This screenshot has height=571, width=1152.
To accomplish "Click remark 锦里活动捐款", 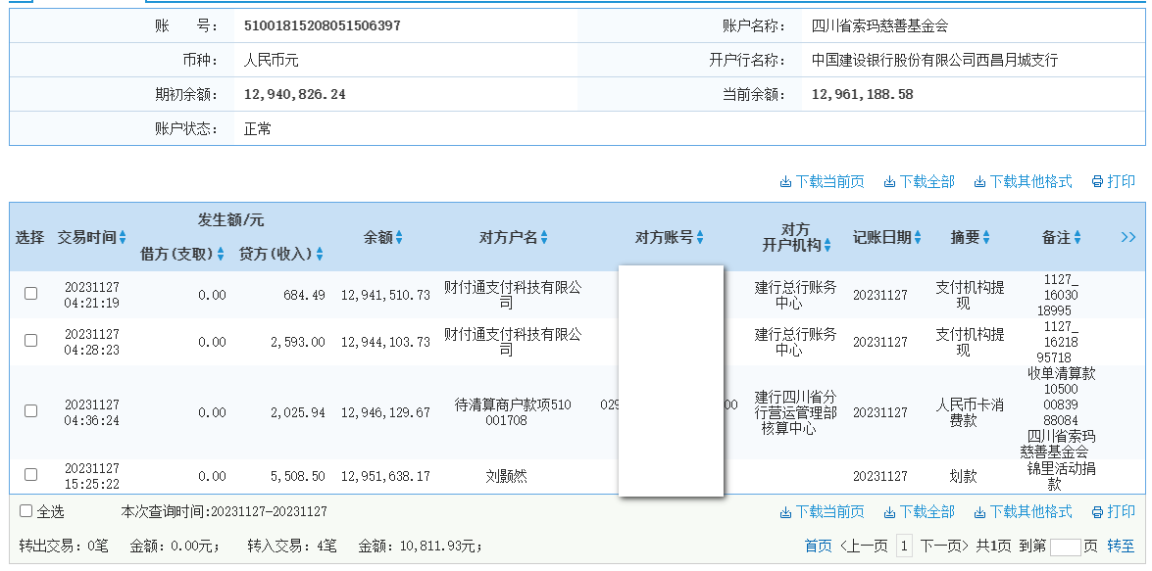I will 1061,476.
